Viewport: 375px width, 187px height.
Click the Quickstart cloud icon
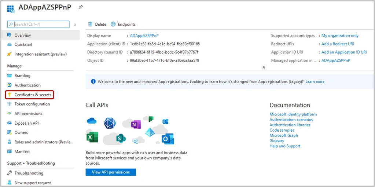pos(9,44)
